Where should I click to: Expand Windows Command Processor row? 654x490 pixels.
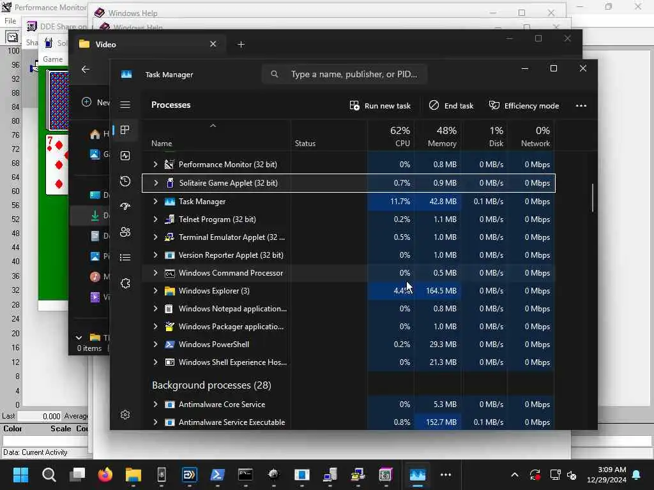[x=155, y=273]
